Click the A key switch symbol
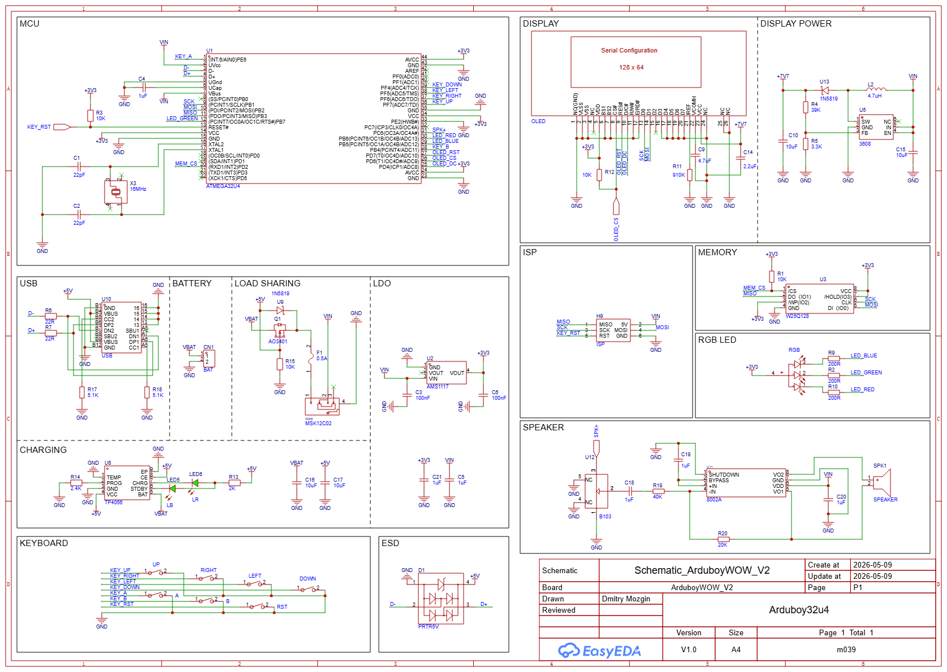 click(x=156, y=595)
